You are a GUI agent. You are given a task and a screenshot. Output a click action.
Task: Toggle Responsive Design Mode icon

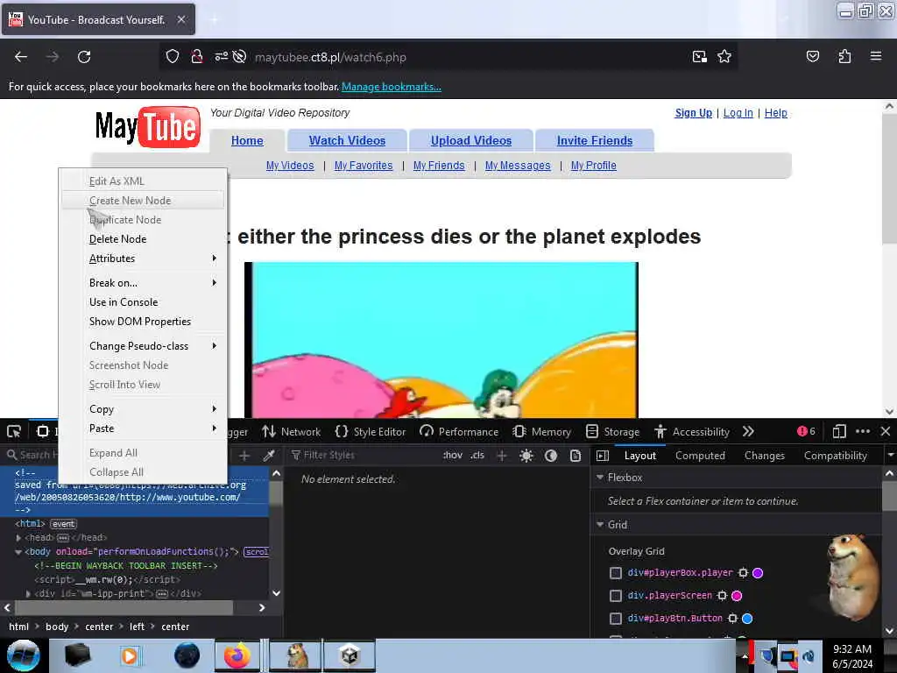(x=838, y=431)
